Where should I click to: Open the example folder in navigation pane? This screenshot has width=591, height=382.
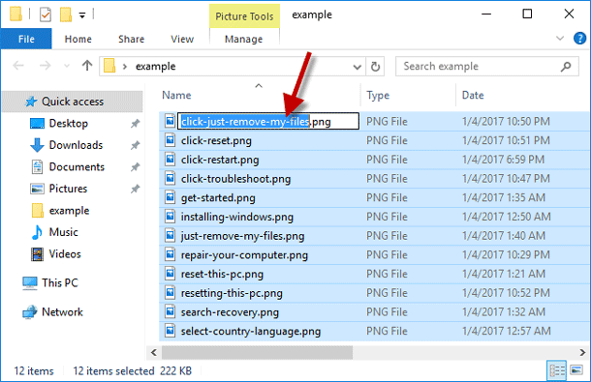pyautogui.click(x=69, y=211)
